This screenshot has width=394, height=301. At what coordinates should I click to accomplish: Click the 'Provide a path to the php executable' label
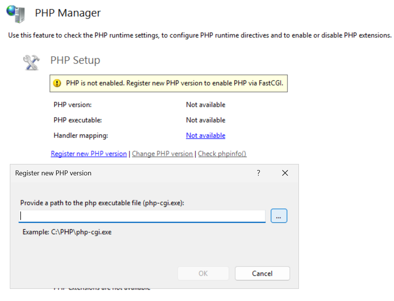102,203
